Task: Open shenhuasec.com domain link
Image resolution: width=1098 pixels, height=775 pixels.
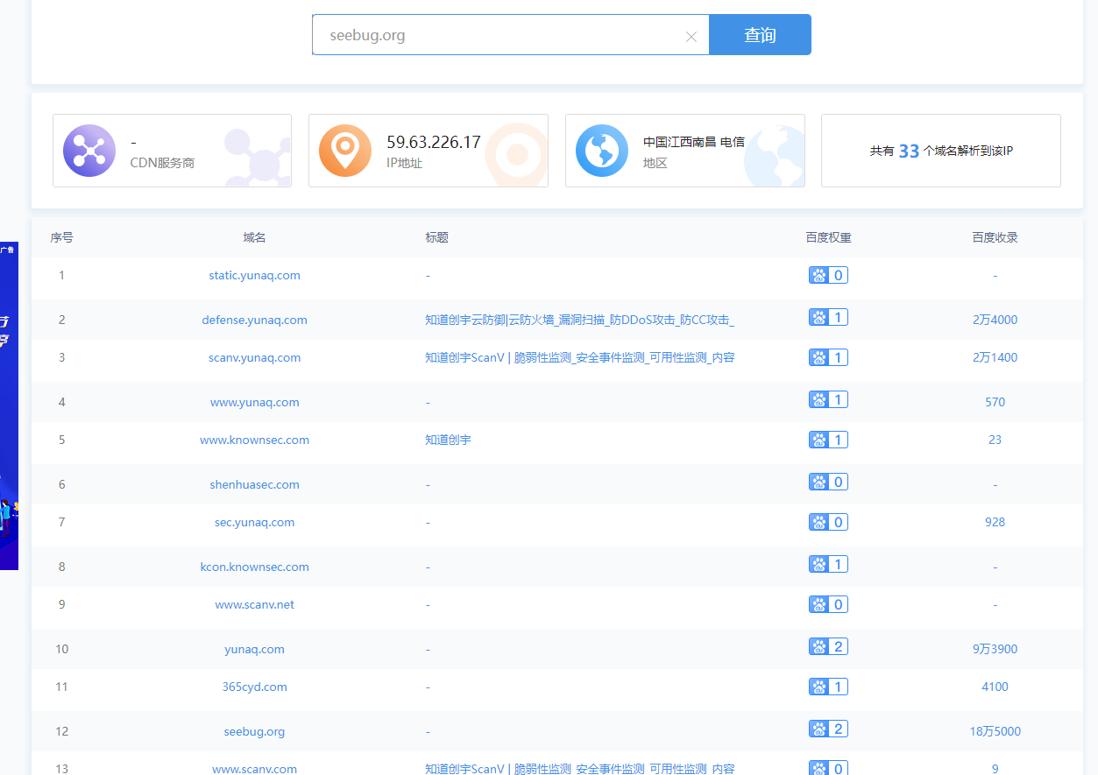Action: point(254,484)
